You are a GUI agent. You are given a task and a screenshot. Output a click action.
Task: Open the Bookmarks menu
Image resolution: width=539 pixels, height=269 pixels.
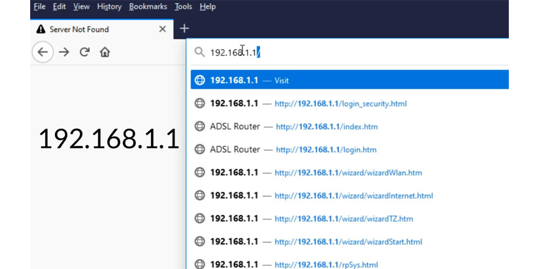coord(148,6)
